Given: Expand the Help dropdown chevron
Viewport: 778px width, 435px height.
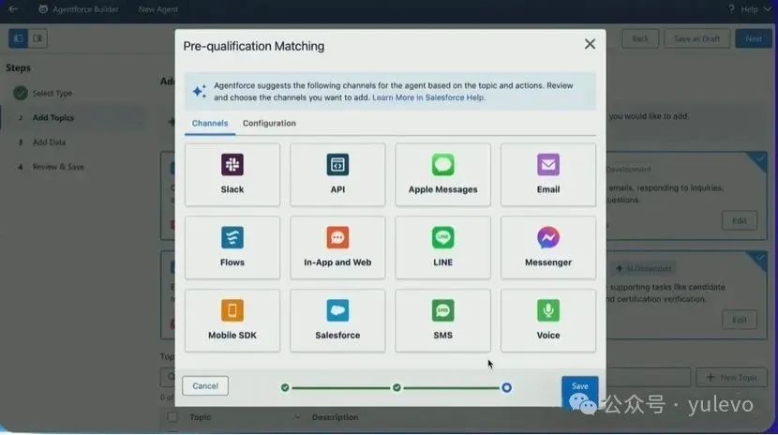Looking at the screenshot, I should 767,9.
